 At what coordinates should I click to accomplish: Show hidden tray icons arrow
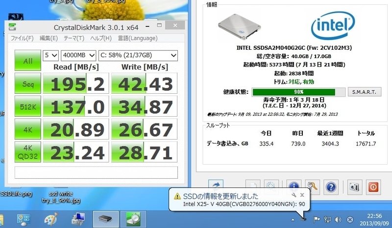(x=293, y=220)
